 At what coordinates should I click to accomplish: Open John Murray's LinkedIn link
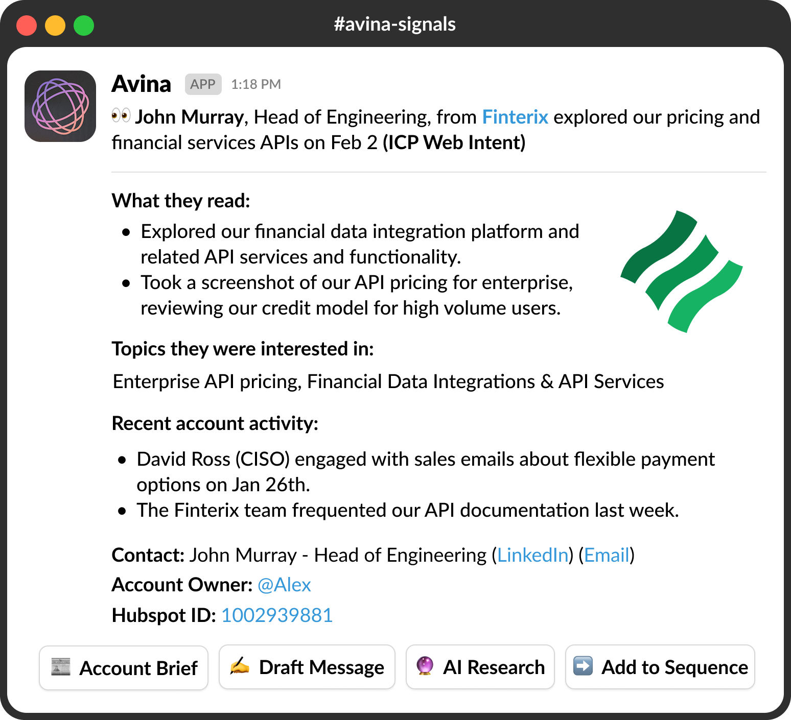pos(532,555)
